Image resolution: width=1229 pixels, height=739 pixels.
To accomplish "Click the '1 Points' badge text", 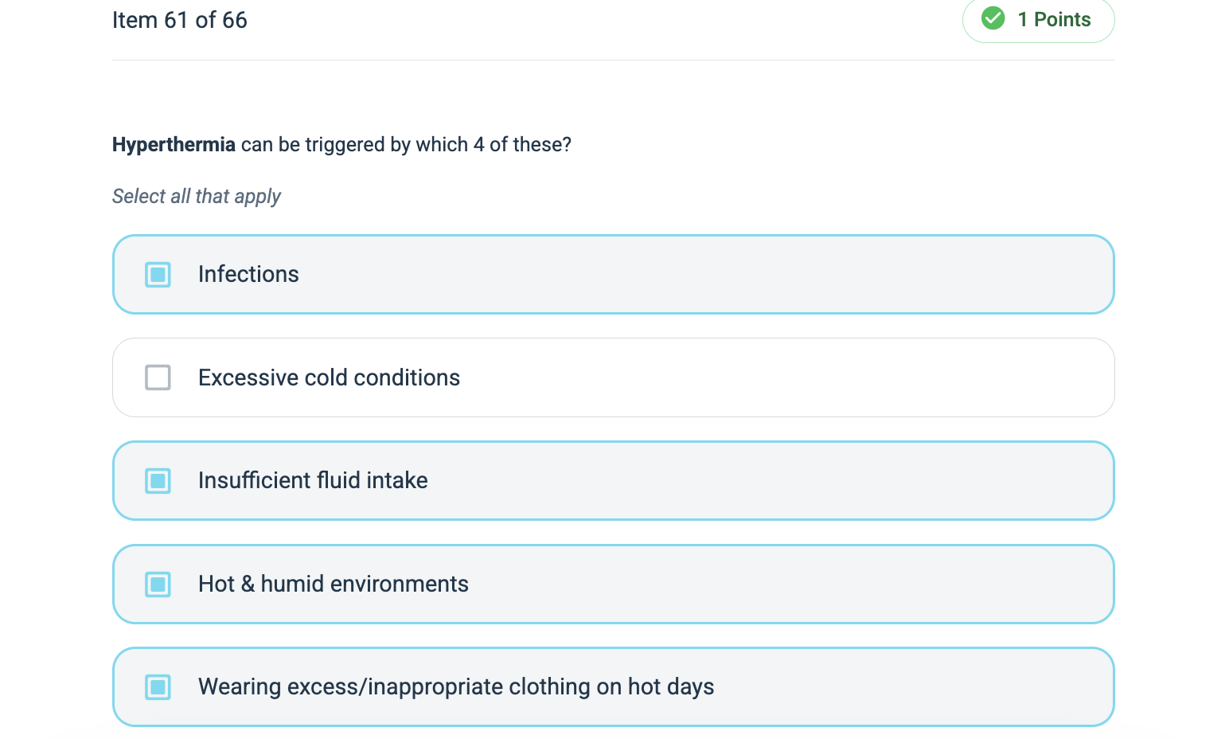I will point(1054,19).
